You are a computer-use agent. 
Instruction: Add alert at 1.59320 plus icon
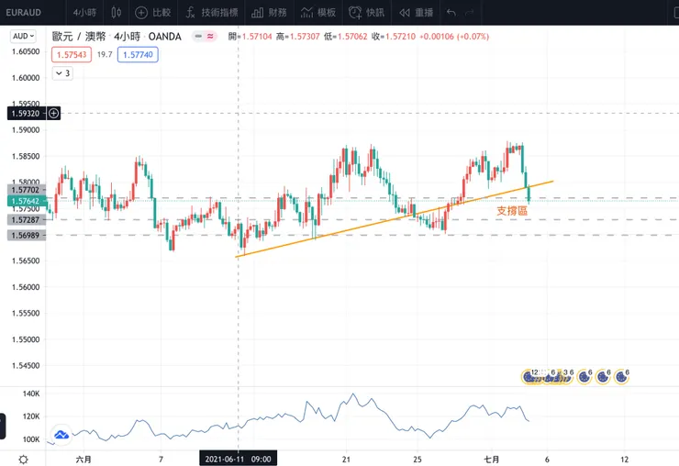pos(54,114)
